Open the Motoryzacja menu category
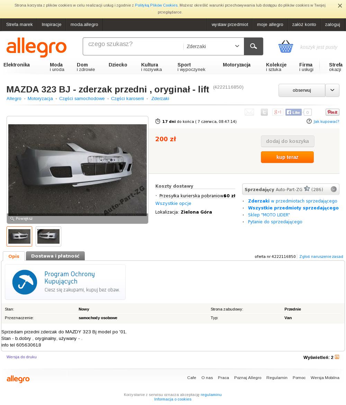 [237, 65]
